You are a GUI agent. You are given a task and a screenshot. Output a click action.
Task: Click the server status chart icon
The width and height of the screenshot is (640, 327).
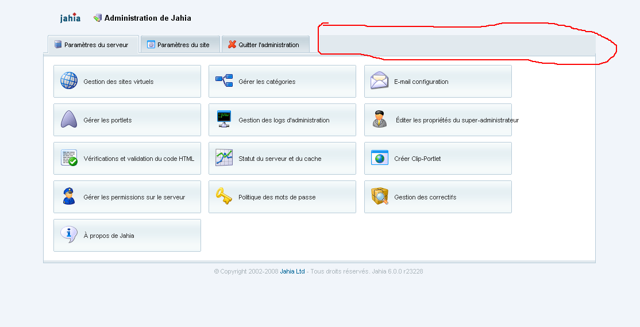point(224,158)
